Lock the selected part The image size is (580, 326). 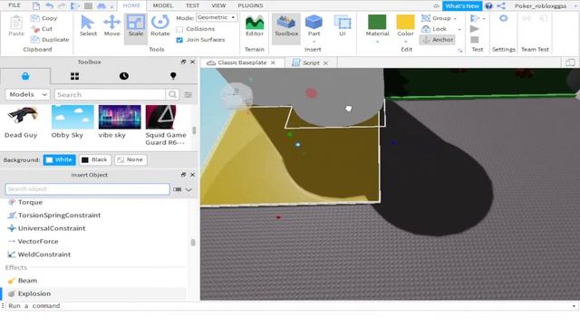click(434, 29)
